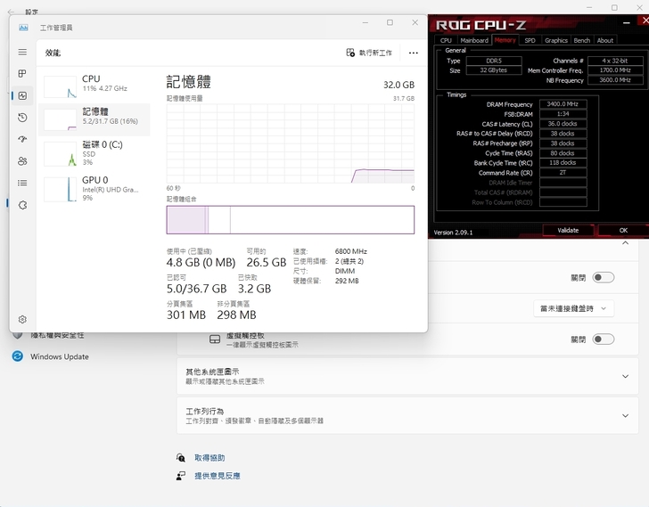This screenshot has width=649, height=507.
Task: Open the keyboard-not-attached dropdown
Action: [573, 308]
